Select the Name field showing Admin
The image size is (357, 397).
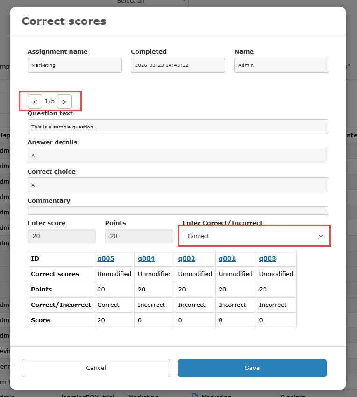(281, 65)
